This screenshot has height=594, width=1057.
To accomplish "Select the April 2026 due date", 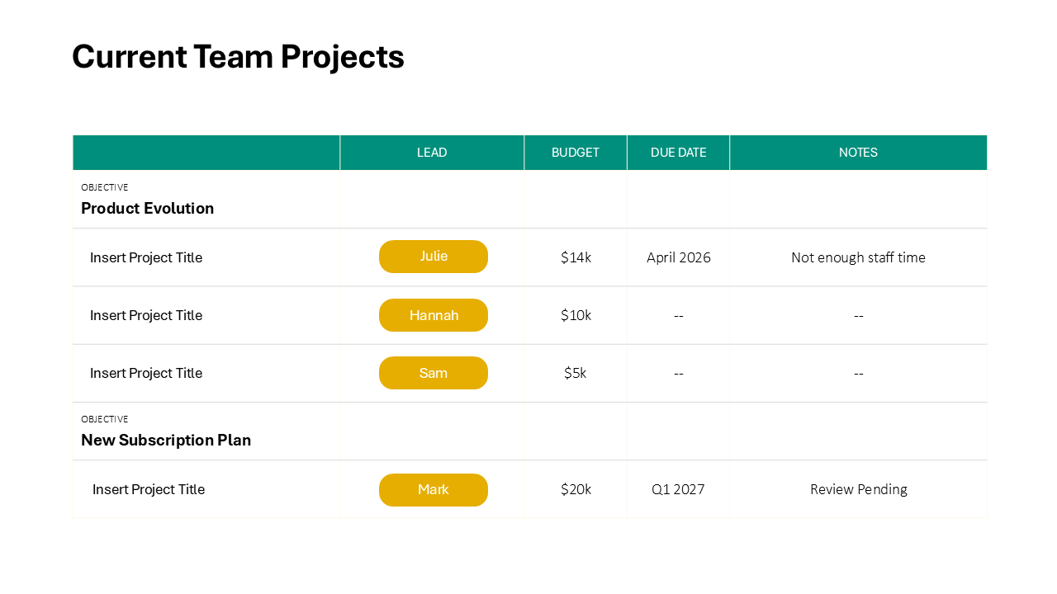I will click(678, 257).
